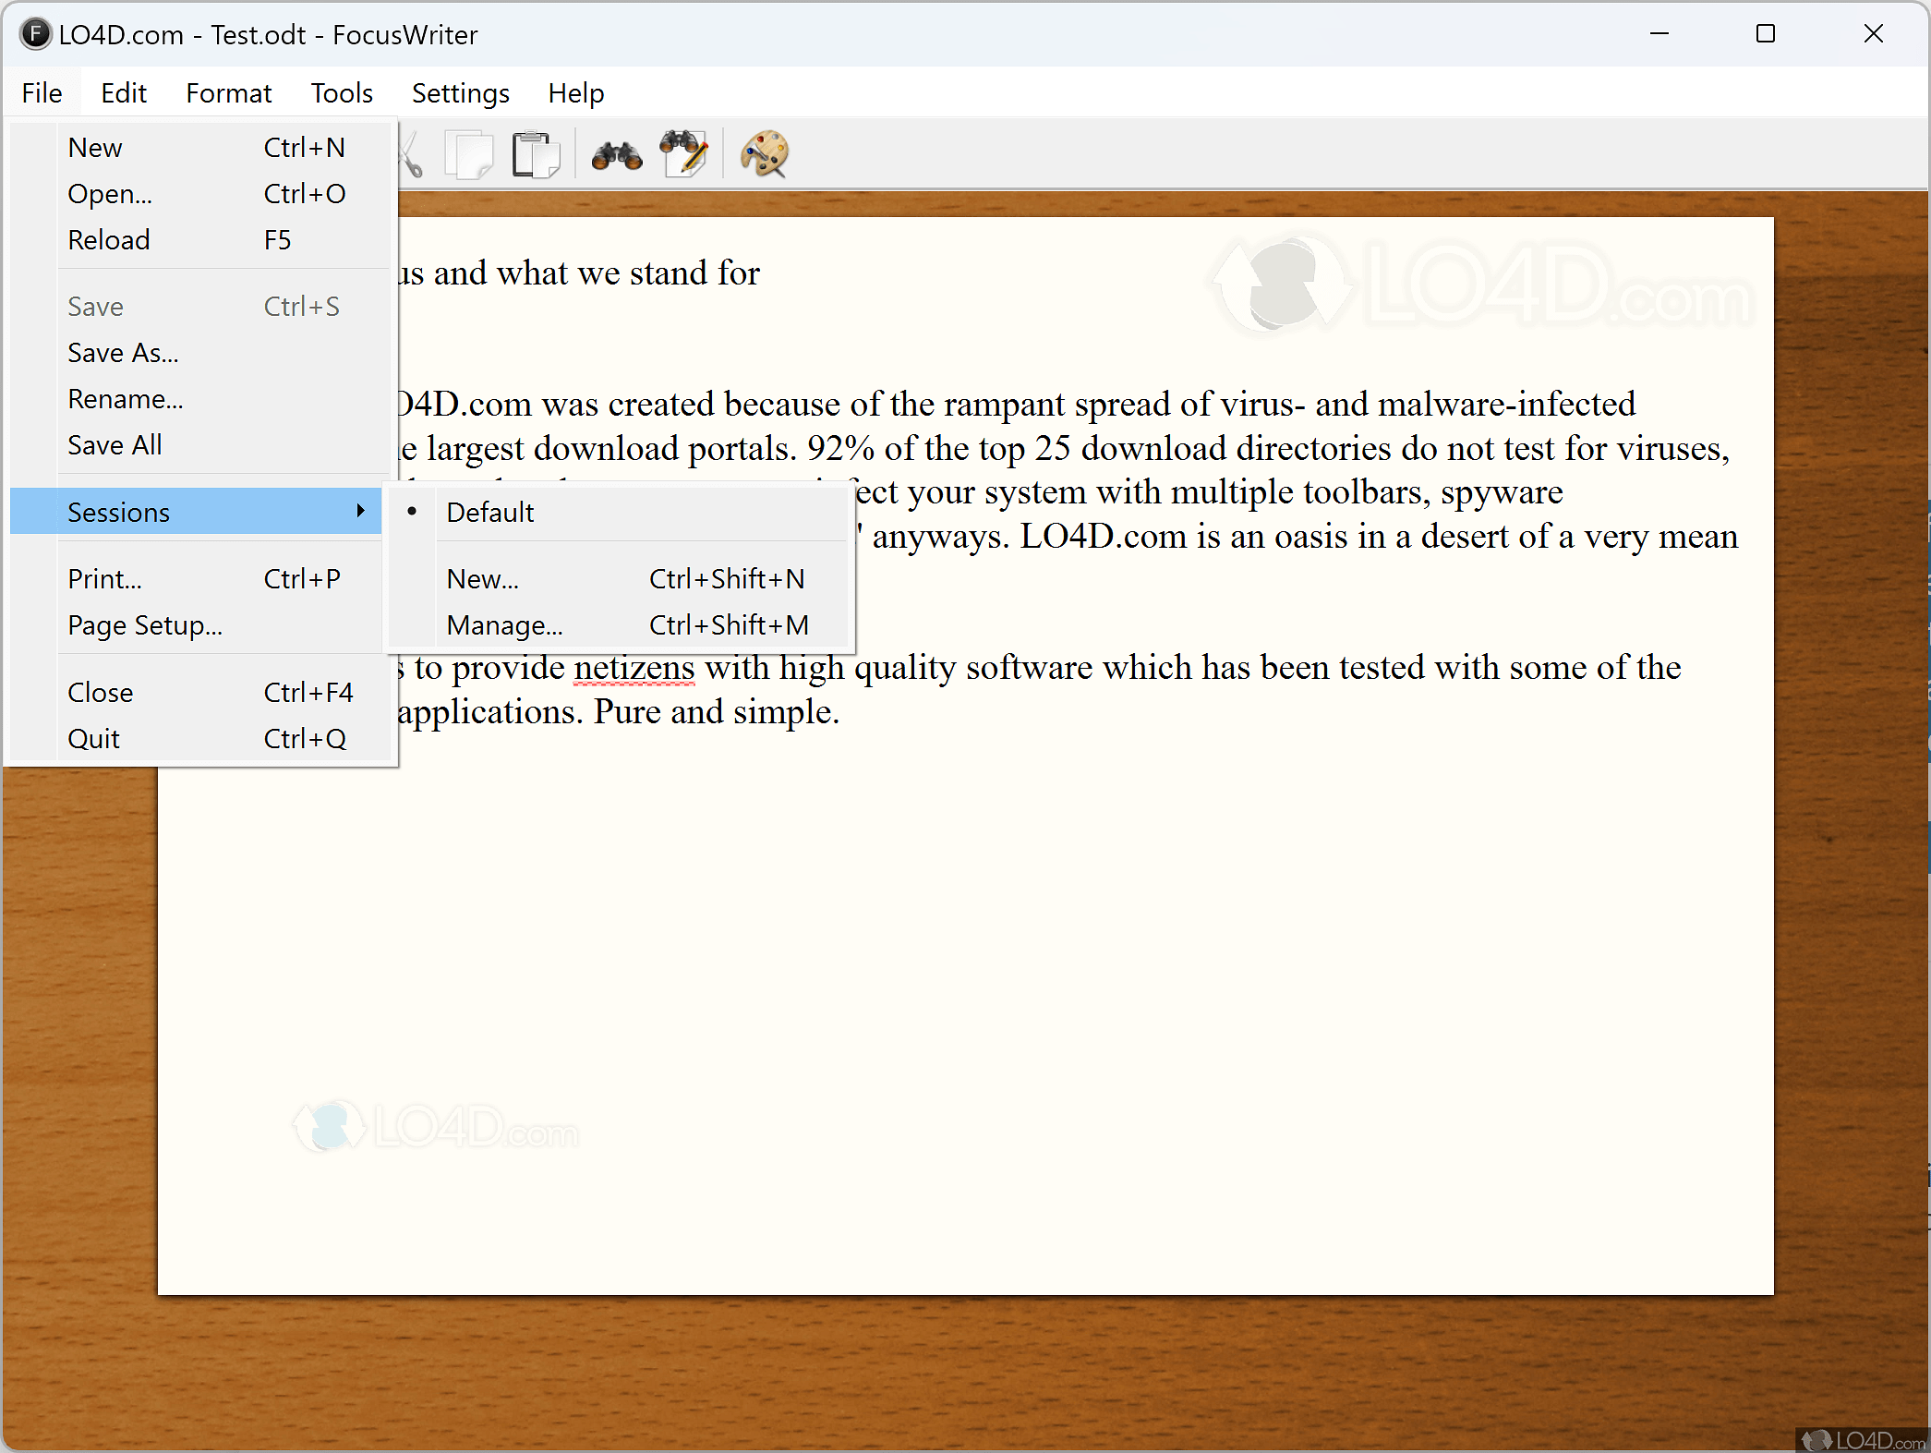This screenshot has height=1453, width=1931.
Task: Select the Copy tool icon
Action: (x=469, y=154)
